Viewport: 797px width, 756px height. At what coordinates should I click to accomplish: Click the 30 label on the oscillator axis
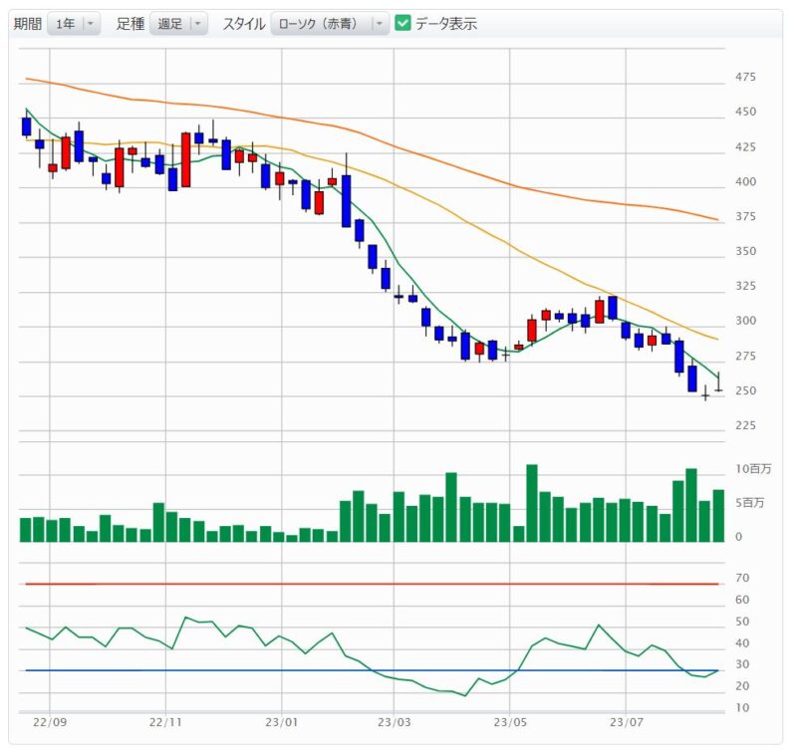tap(742, 664)
